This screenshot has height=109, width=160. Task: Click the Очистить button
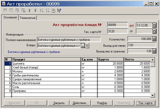tap(124, 103)
